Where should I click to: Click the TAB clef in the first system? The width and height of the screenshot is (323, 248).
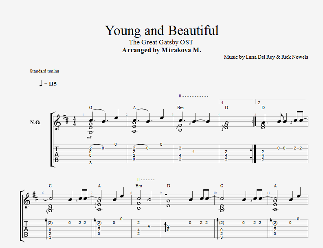point(57,154)
